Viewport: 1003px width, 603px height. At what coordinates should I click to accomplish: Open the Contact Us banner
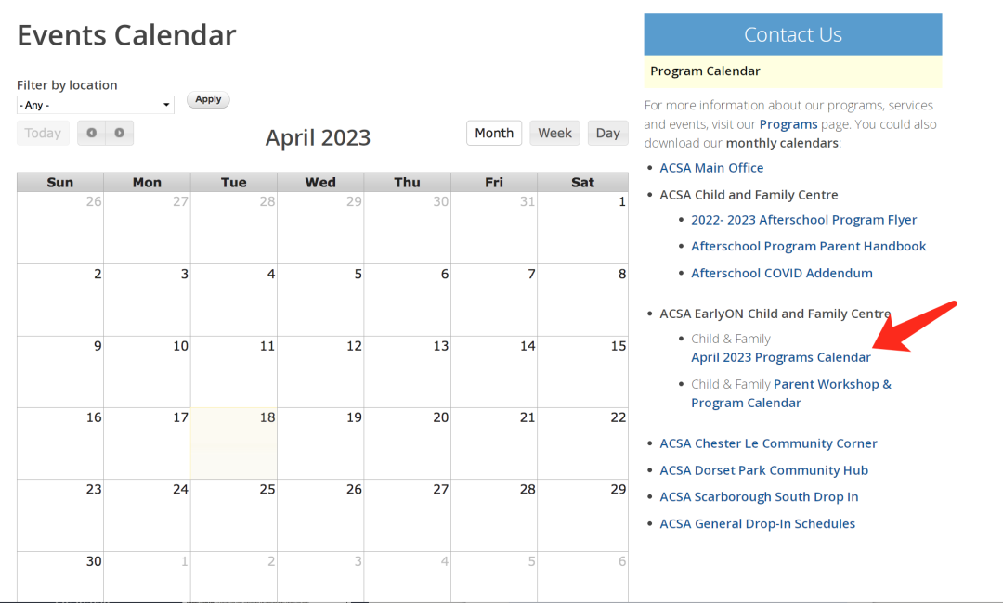click(x=792, y=34)
